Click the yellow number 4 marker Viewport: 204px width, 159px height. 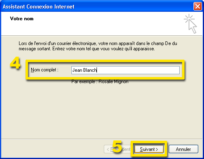[x=15, y=63]
